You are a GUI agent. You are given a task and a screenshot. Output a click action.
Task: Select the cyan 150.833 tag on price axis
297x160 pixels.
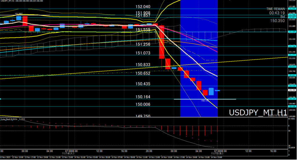click(x=292, y=67)
